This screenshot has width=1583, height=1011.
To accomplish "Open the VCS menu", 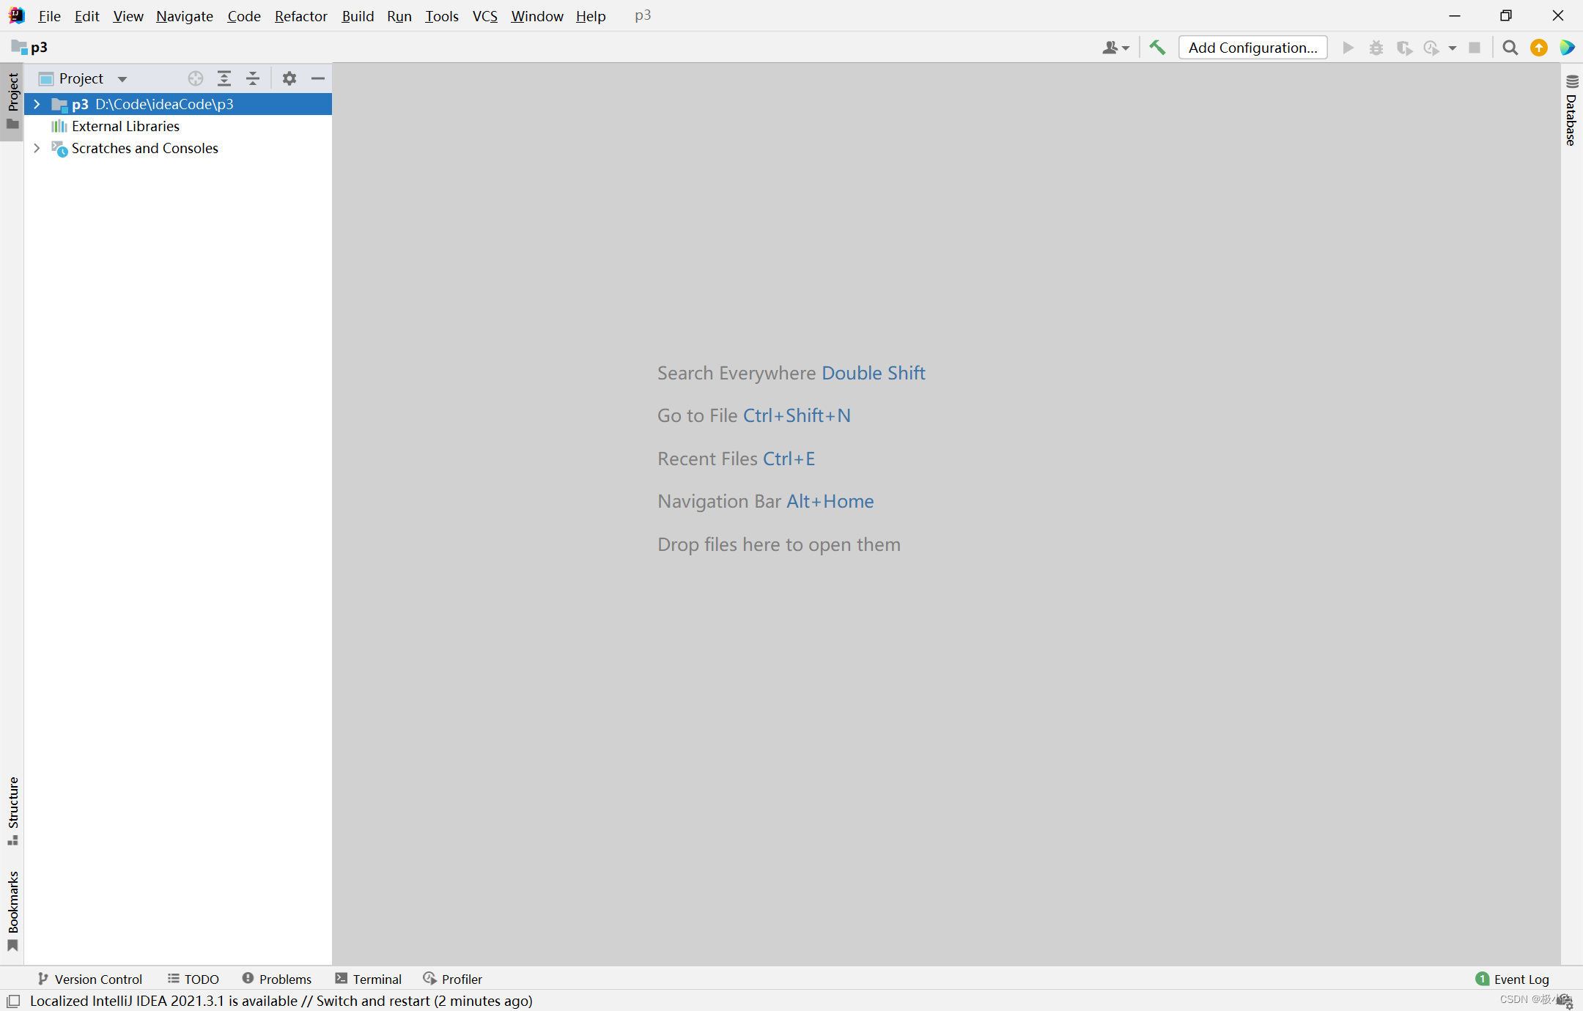I will (x=484, y=16).
